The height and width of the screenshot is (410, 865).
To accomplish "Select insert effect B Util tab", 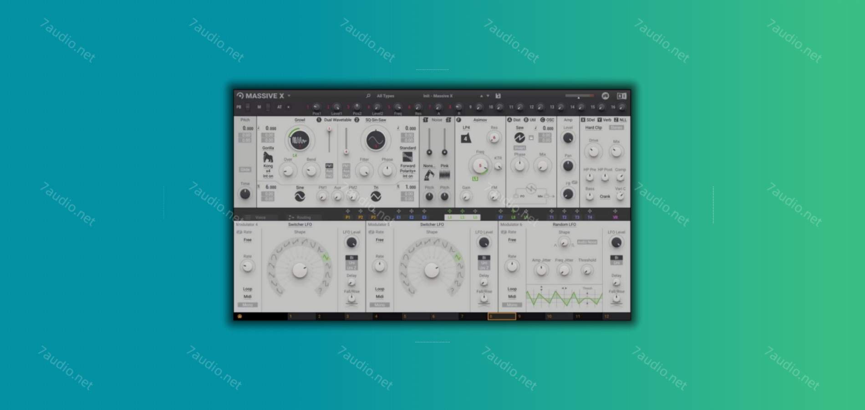I will (530, 120).
